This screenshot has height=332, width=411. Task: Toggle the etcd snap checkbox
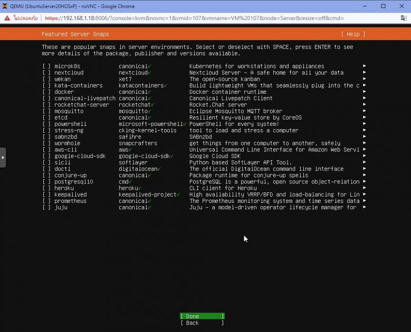46,118
